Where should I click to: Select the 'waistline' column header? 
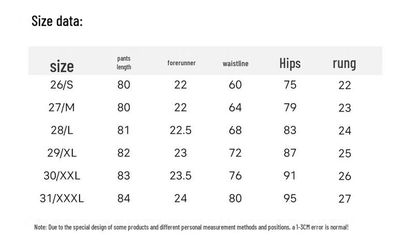(x=235, y=63)
